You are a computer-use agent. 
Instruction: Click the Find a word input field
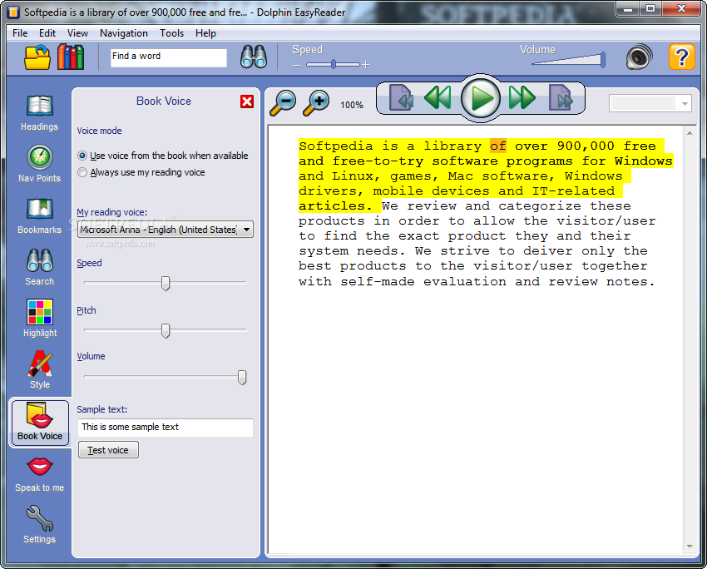tap(169, 57)
